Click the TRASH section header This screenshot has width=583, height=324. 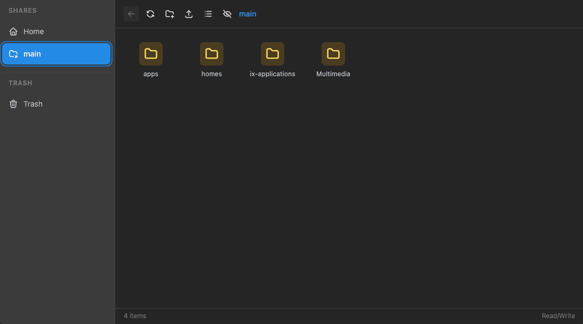(x=20, y=83)
